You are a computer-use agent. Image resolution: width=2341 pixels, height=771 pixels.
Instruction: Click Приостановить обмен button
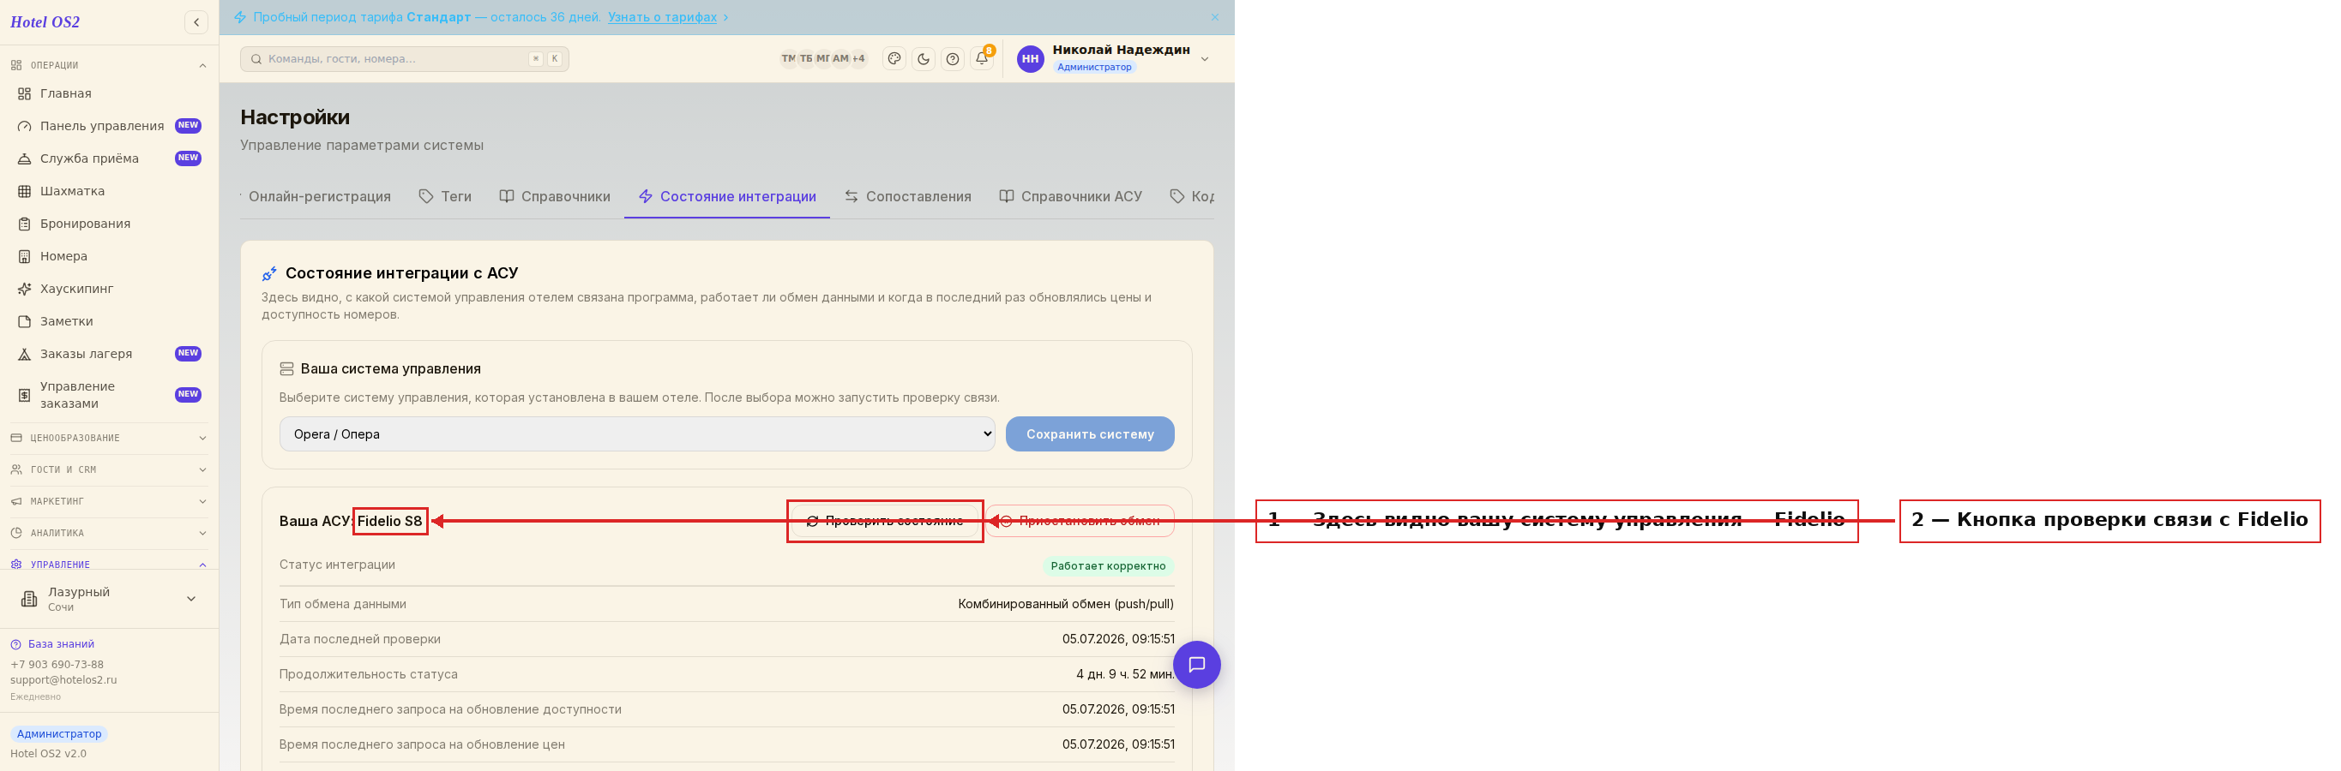click(1080, 521)
